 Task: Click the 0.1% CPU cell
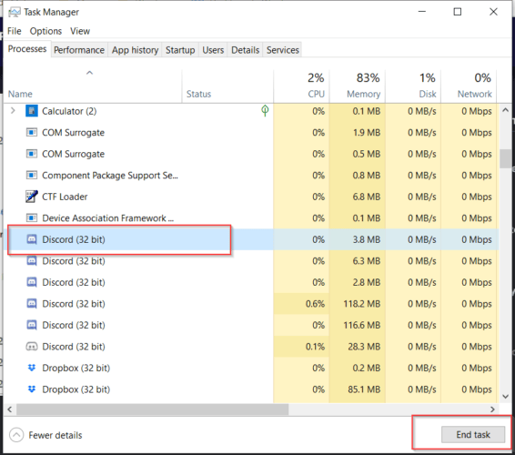click(x=301, y=347)
